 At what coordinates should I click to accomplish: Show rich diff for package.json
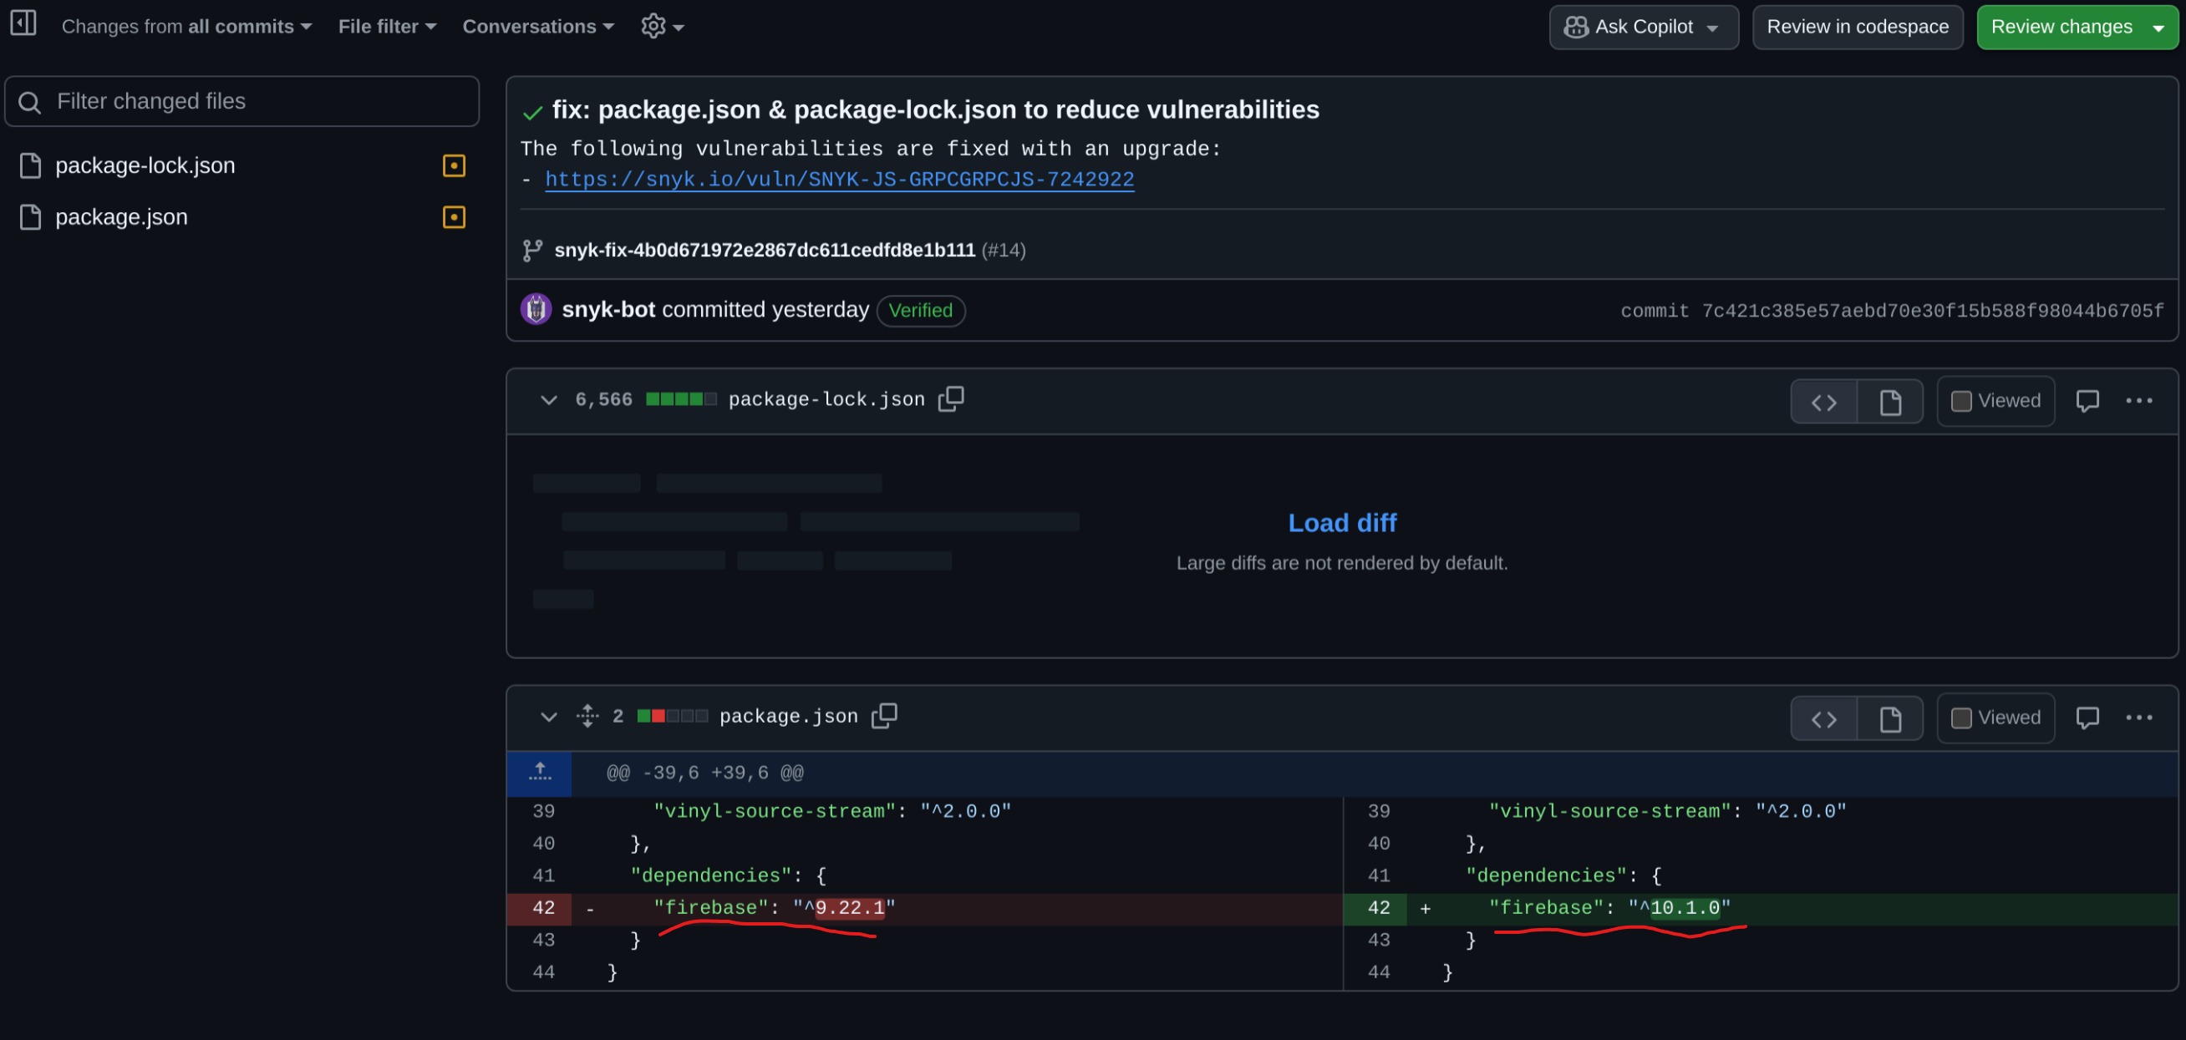[x=1890, y=719]
